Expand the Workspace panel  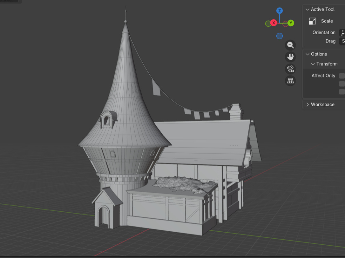307,105
